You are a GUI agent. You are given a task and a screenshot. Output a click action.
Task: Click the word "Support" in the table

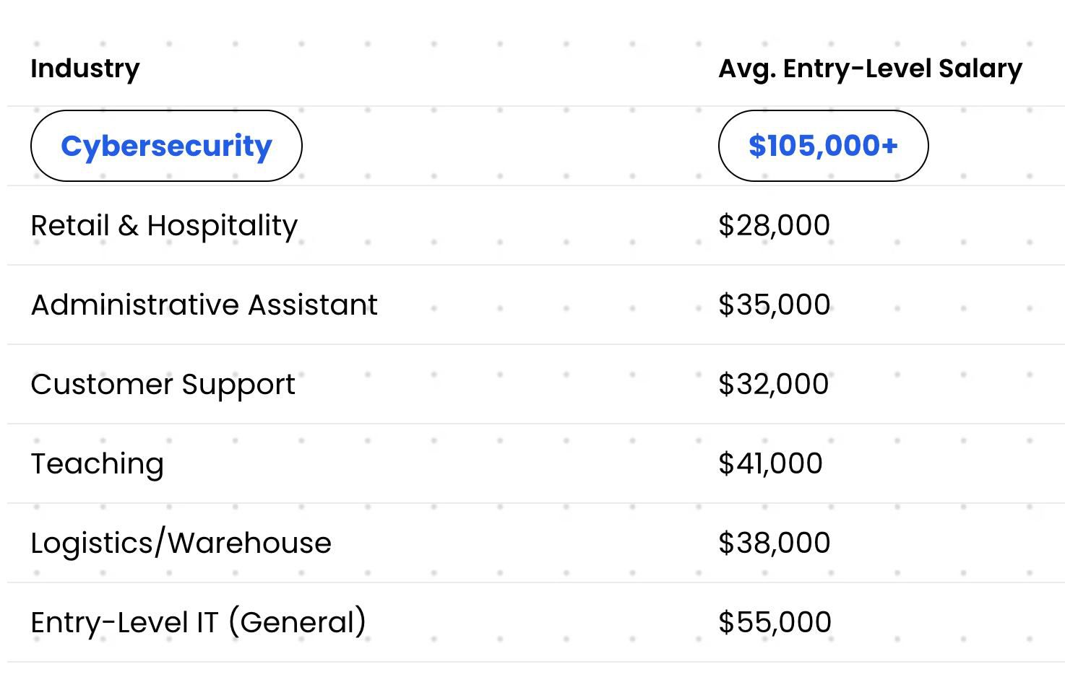tap(238, 385)
